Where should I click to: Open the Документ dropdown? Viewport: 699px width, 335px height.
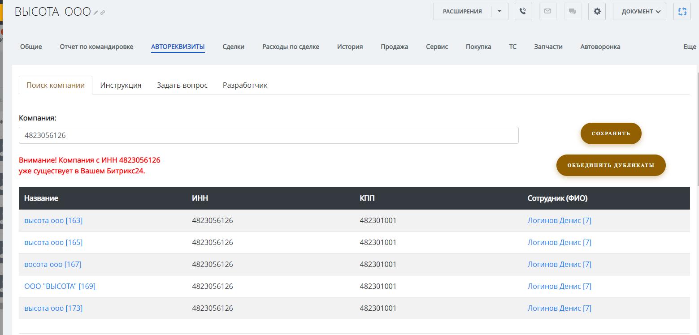point(639,12)
